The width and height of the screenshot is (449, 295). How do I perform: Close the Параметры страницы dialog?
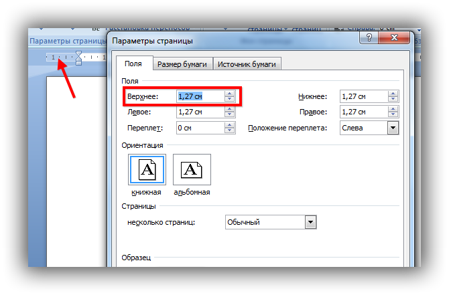[394, 37]
